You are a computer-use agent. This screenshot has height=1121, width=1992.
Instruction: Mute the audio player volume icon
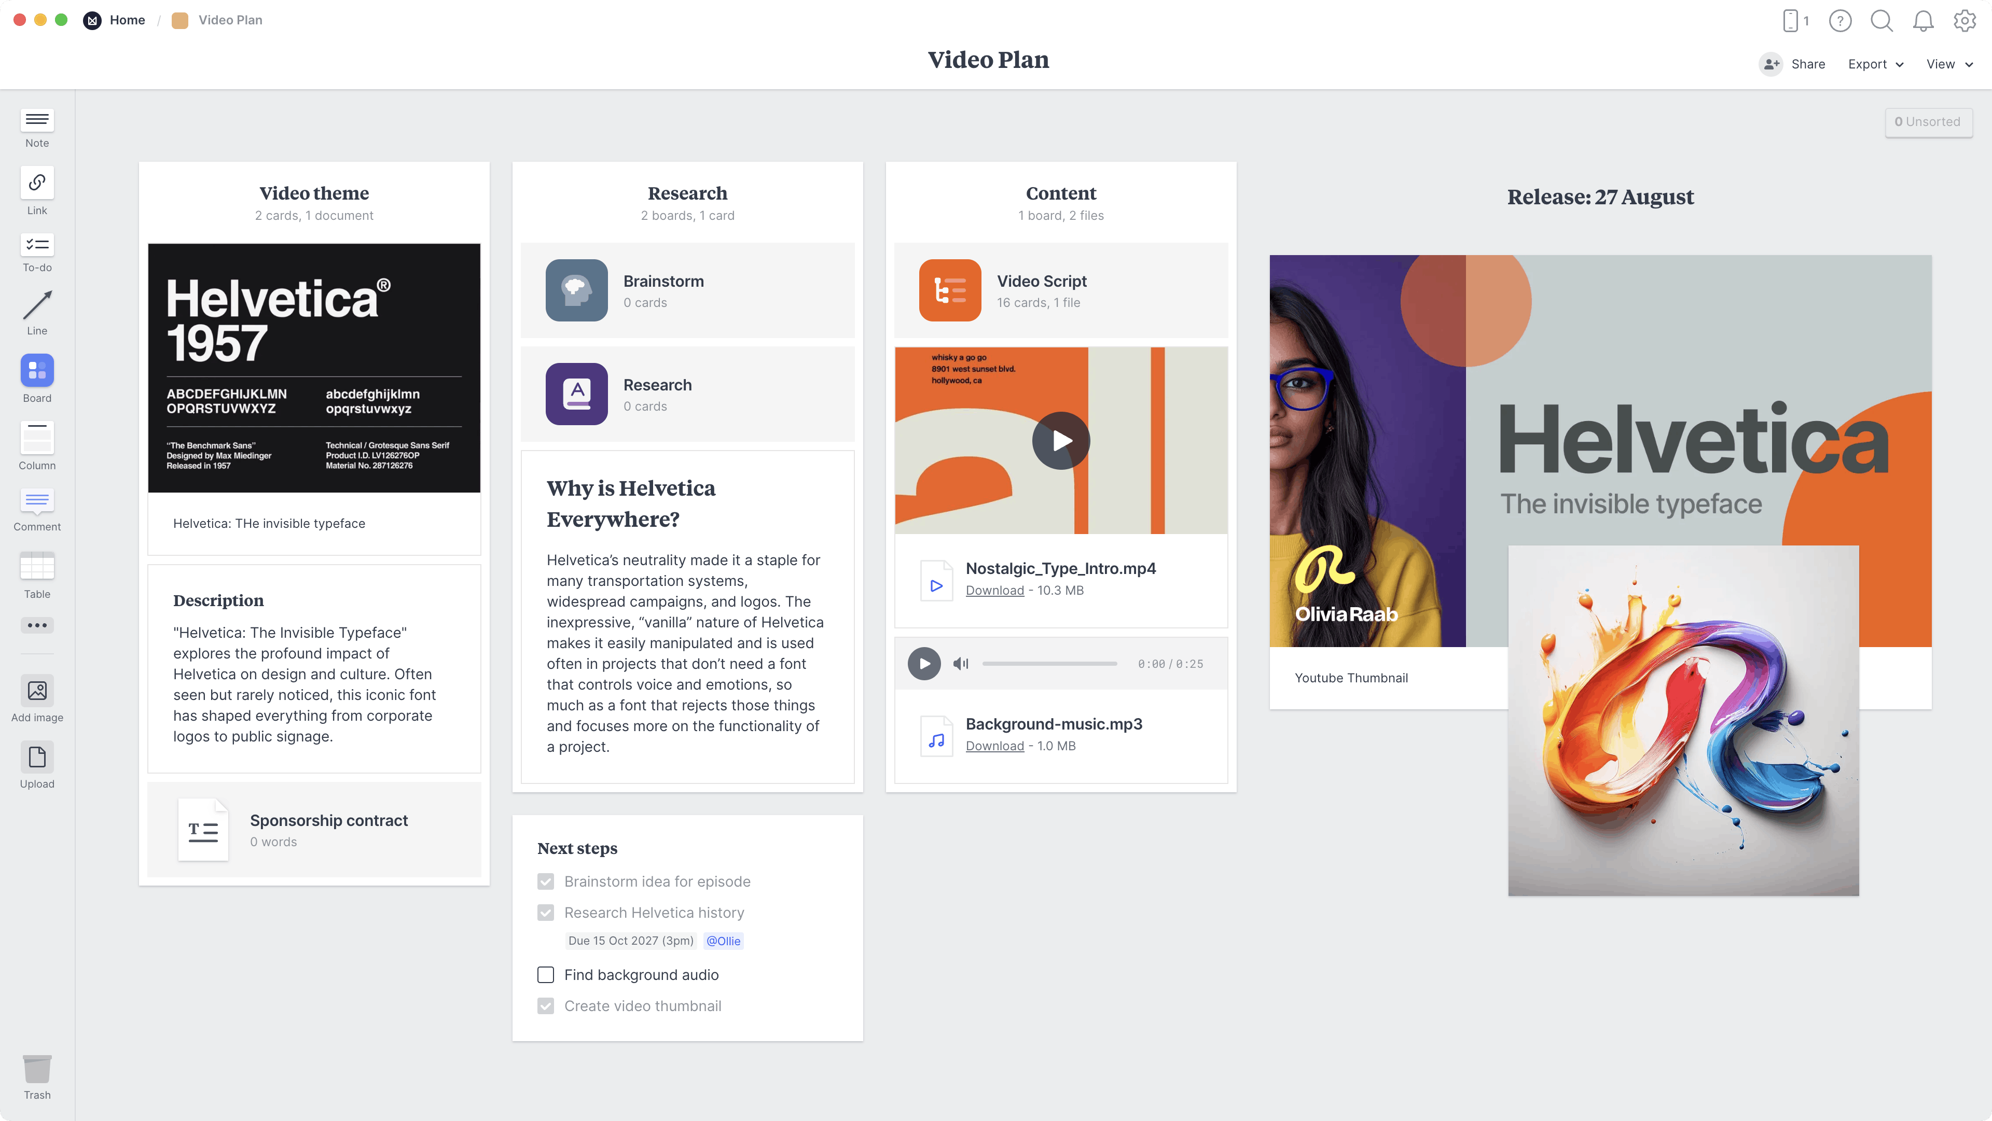coord(960,663)
